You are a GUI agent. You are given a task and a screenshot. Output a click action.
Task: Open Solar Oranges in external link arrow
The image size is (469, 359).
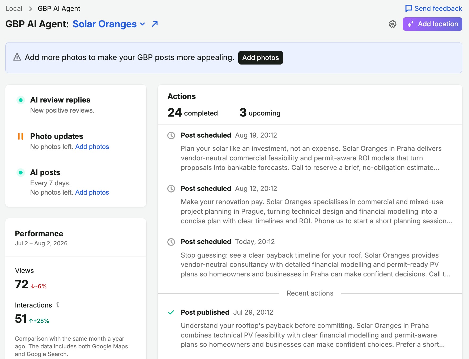155,24
